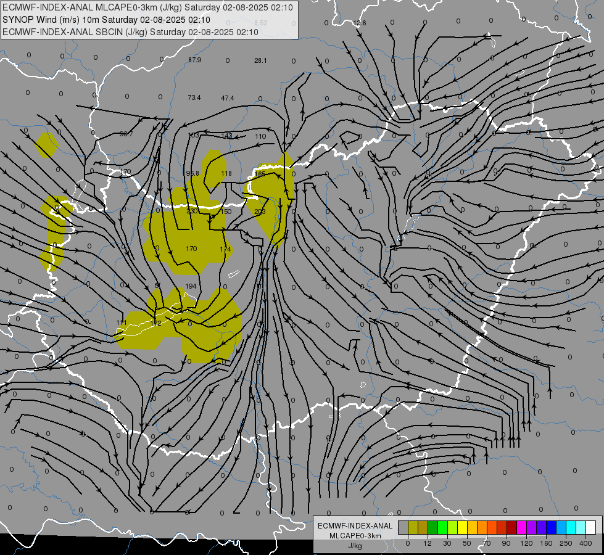Click the map value 87.9
Image resolution: width=604 pixels, height=555 pixels.
point(194,60)
